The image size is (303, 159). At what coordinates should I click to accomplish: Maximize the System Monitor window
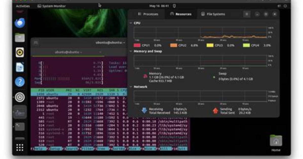(x=266, y=14)
